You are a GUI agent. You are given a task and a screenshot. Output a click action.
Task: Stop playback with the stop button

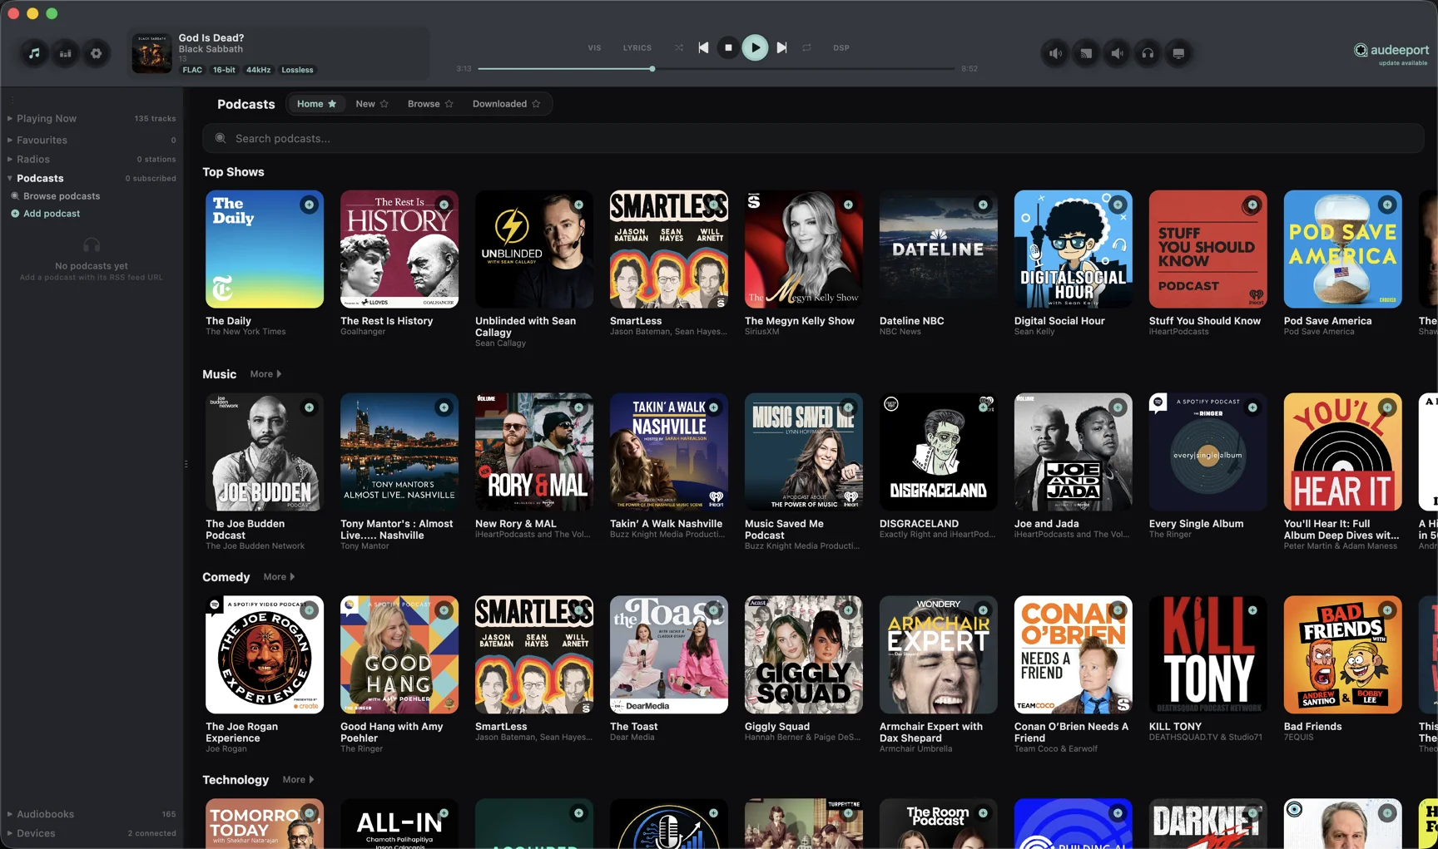point(728,47)
